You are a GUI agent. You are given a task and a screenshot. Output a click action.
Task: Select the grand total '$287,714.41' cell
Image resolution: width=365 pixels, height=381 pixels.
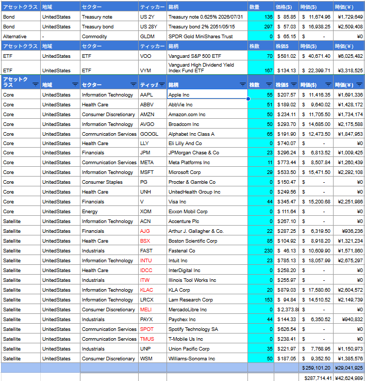click(x=316, y=377)
